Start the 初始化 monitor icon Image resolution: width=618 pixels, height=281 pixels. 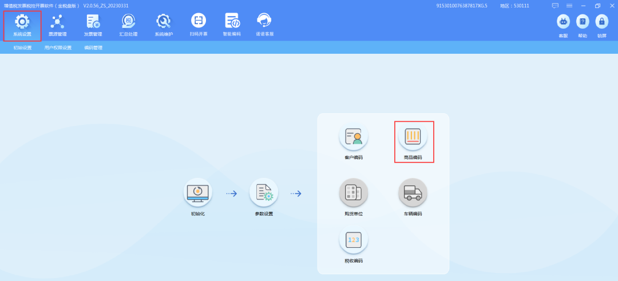coord(198,193)
